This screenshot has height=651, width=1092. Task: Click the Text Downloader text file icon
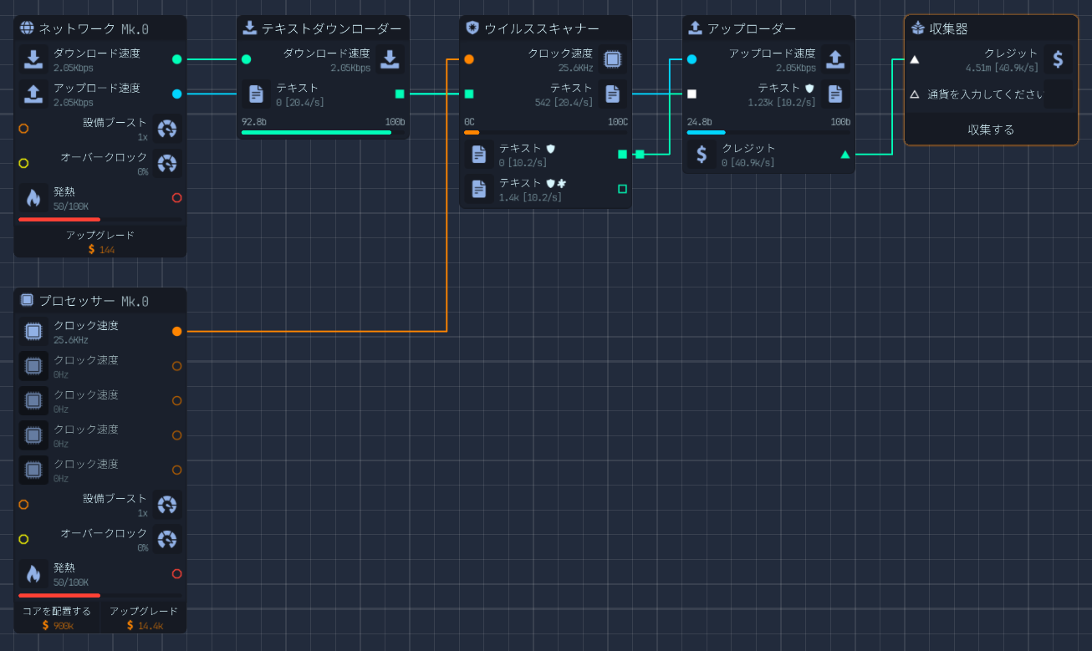pos(256,94)
